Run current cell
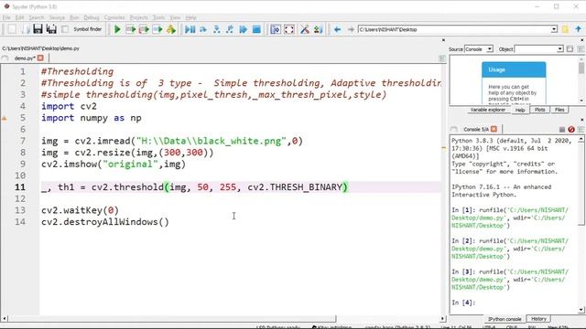Image resolution: width=586 pixels, height=329 pixels. tap(130, 29)
